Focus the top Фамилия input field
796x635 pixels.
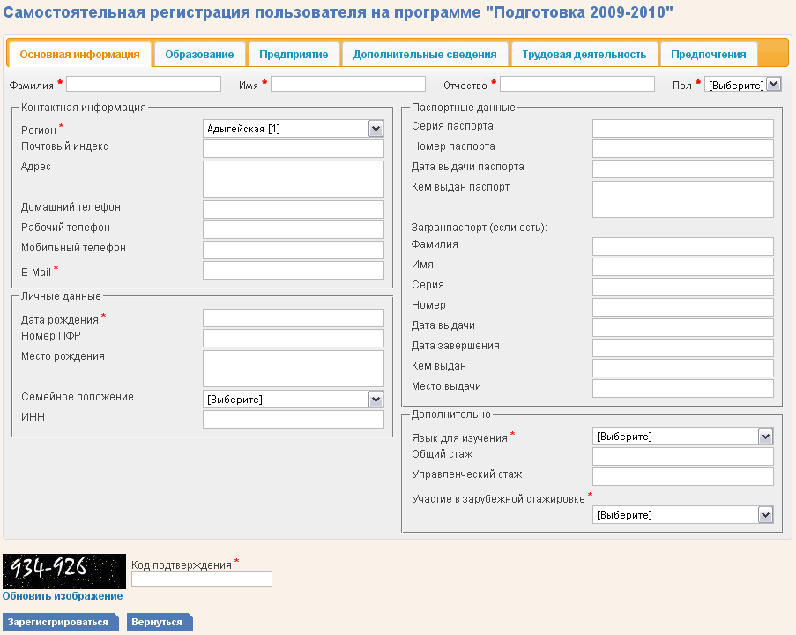coord(144,84)
